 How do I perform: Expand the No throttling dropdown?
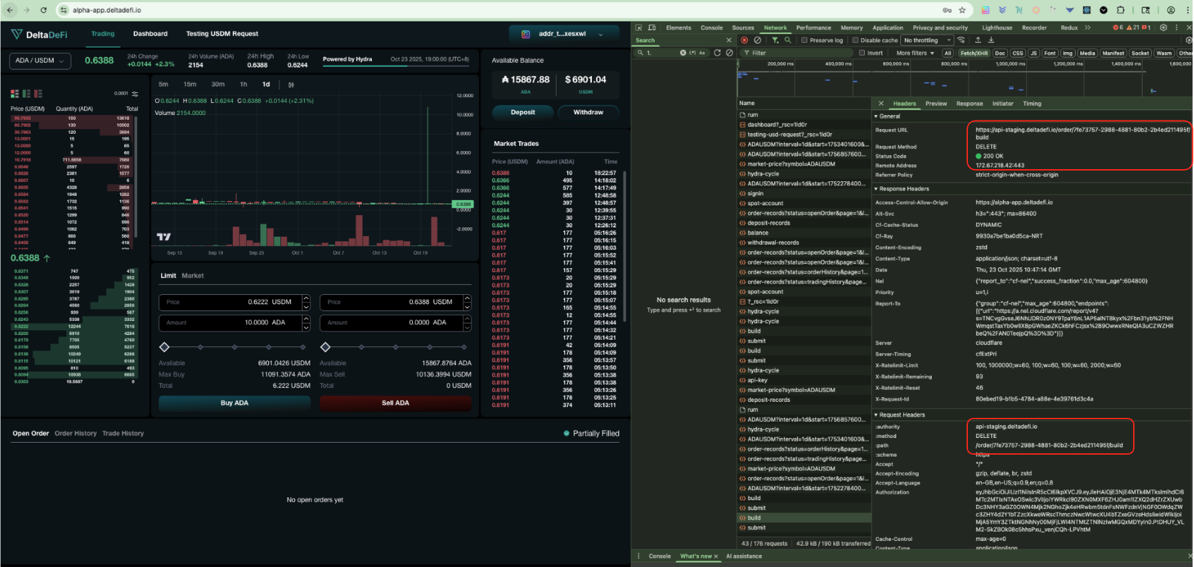point(927,40)
